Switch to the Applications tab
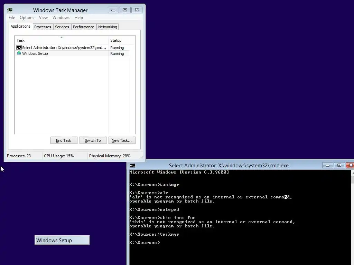354x265 pixels. click(20, 26)
